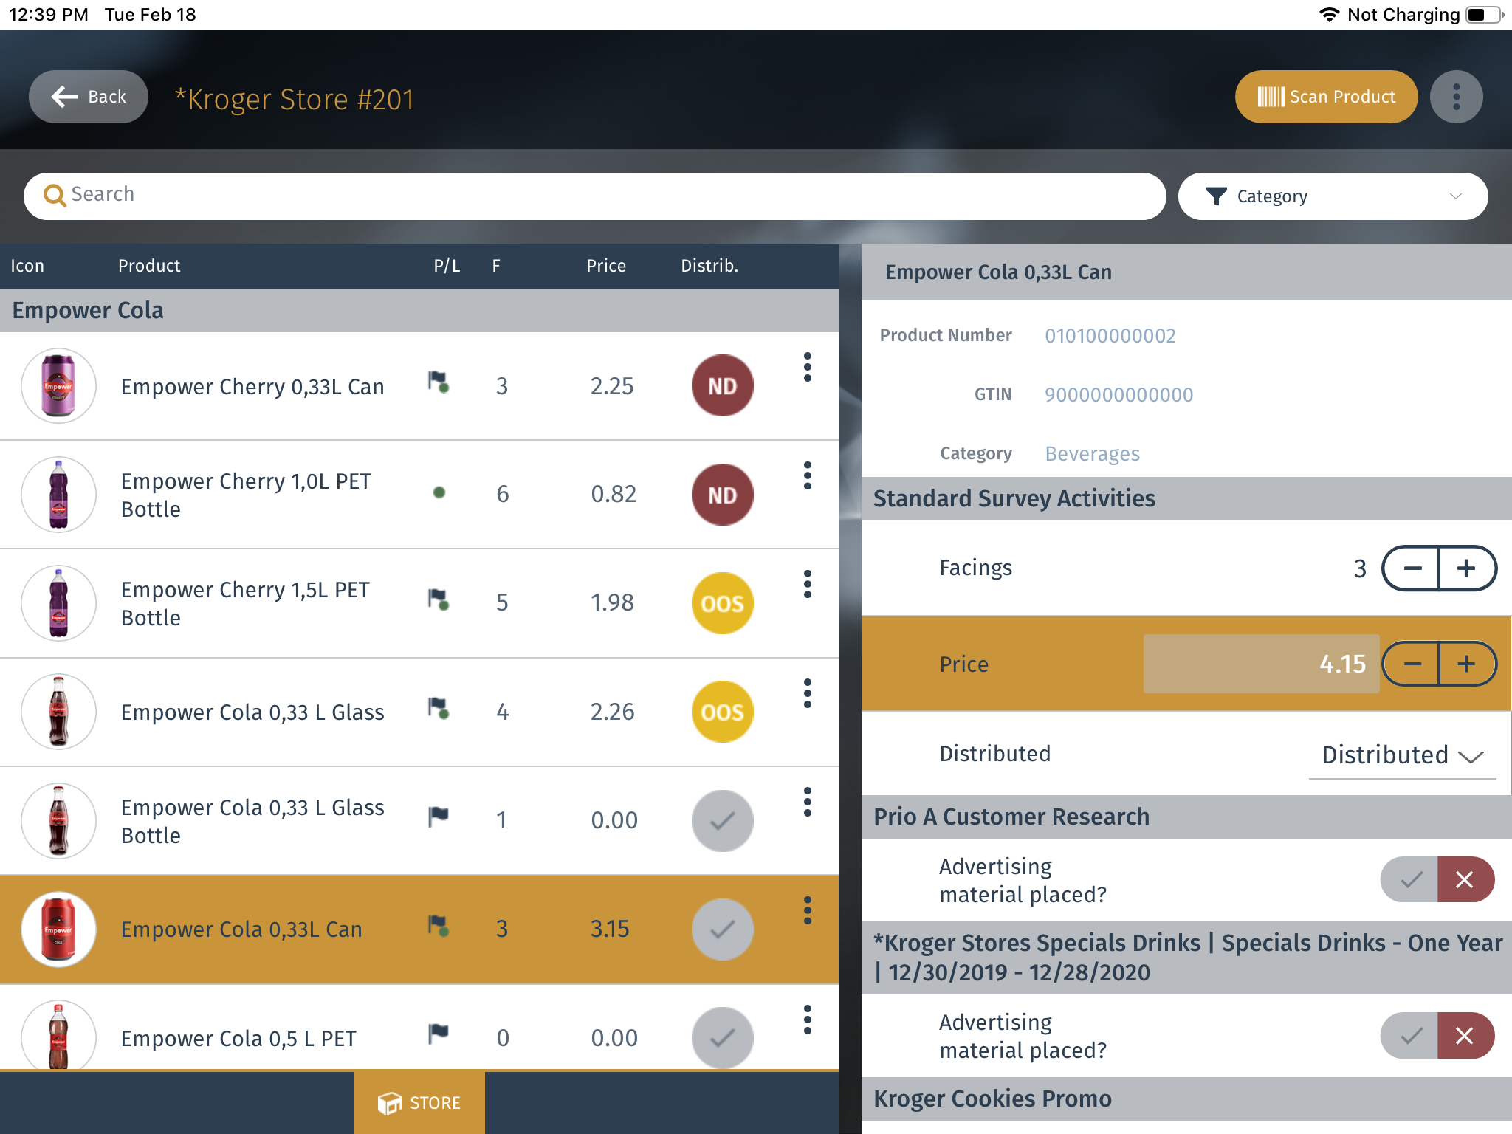Collapse the Standard Survey Activities section

1186,498
